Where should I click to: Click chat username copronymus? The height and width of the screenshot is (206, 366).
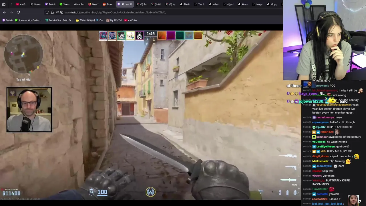click(x=321, y=122)
